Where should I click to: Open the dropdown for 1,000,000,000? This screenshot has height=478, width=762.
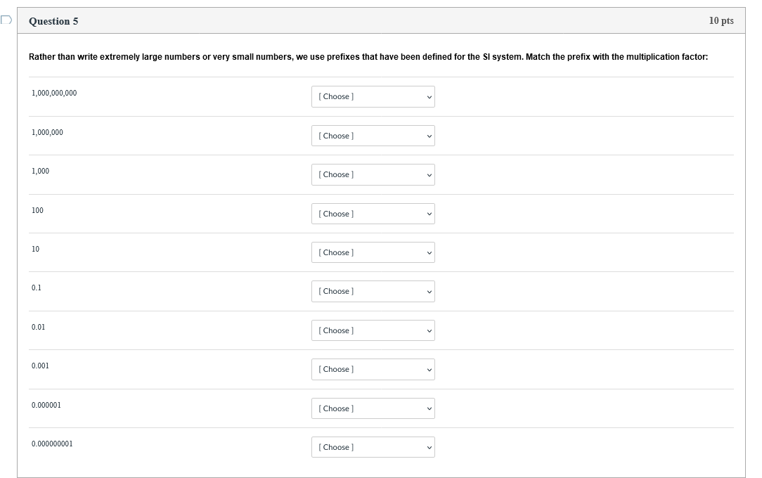click(373, 96)
